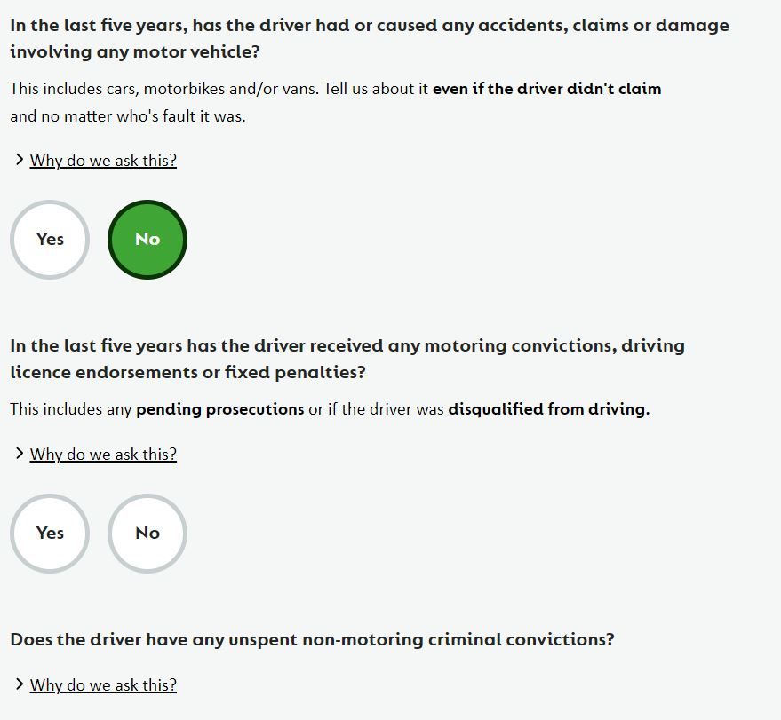Click bold text 'disqualified from driving.'
Image resolution: width=781 pixels, height=720 pixels.
coord(549,409)
